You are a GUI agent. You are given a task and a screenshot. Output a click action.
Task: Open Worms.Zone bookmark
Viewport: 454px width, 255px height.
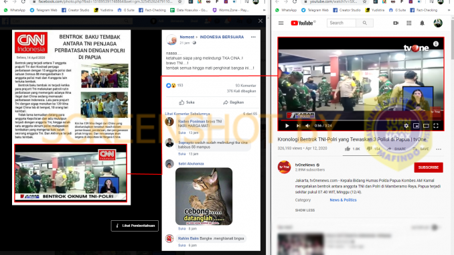231,10
